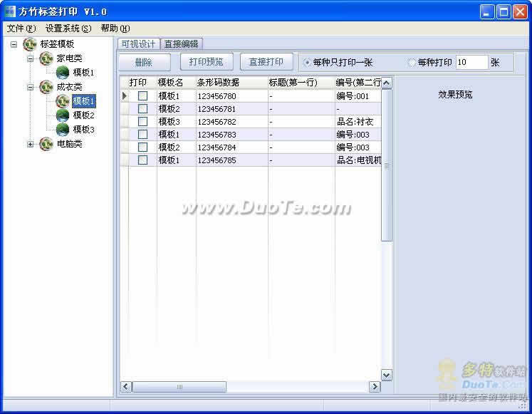Click the vertical scrollbar thumb of table
This screenshot has width=532, height=414.
click(386, 165)
